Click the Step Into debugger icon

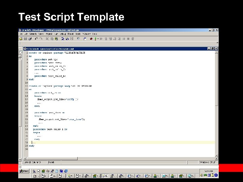point(110,39)
